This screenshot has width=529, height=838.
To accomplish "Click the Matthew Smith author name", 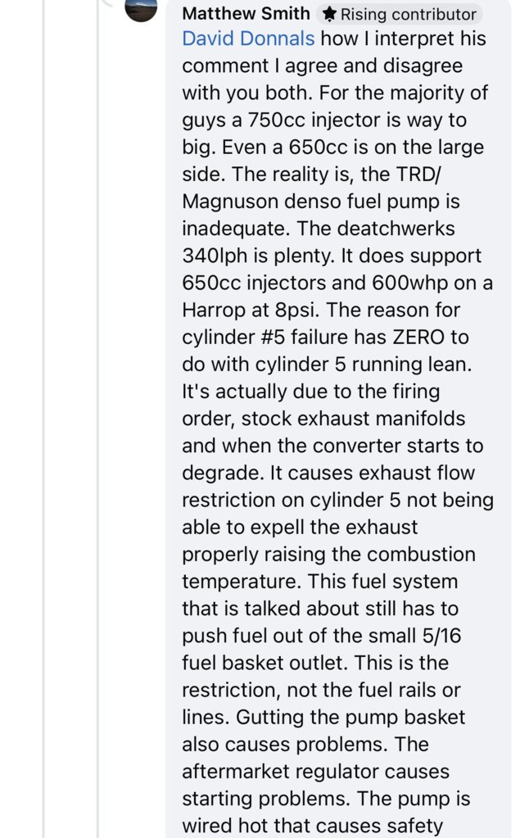I will pyautogui.click(x=246, y=13).
